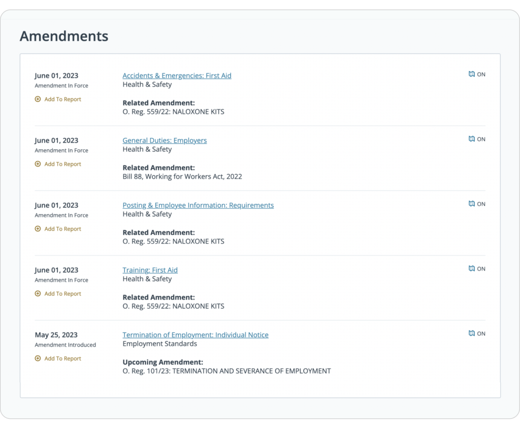The height and width of the screenshot is (428, 520).
Task: Click the plus-circle icon on the General Duties row
Action: coord(38,163)
